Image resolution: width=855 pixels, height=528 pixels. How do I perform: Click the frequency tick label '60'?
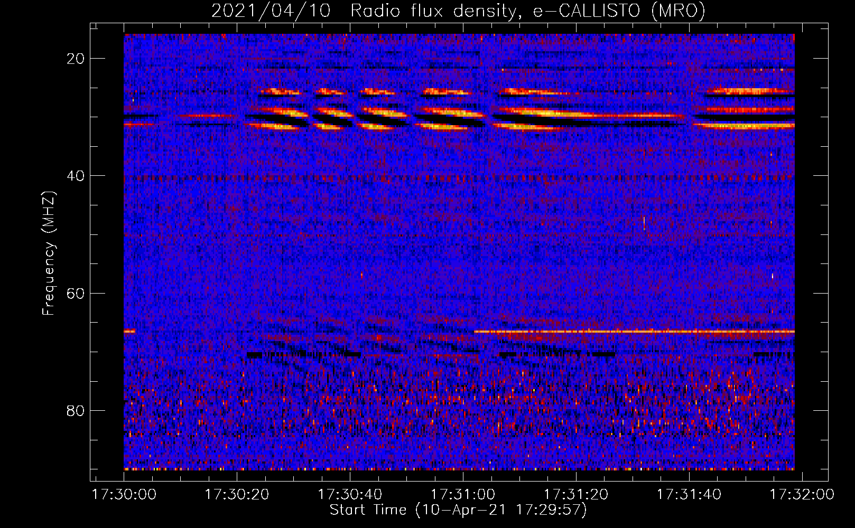76,293
